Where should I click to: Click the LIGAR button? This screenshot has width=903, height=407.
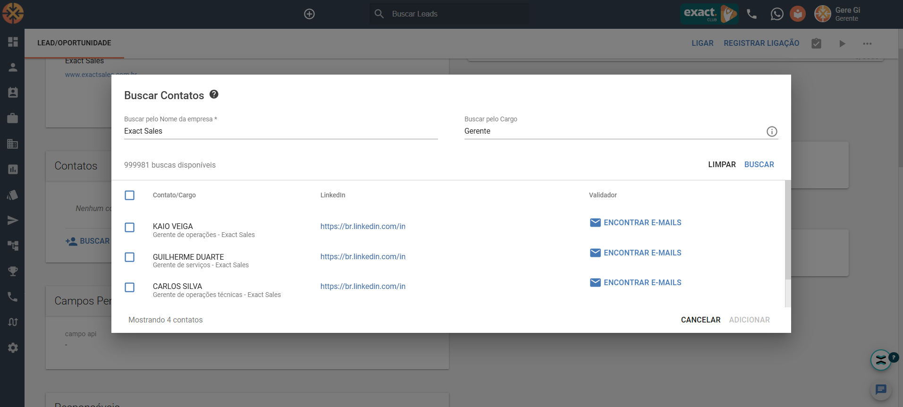(x=702, y=43)
